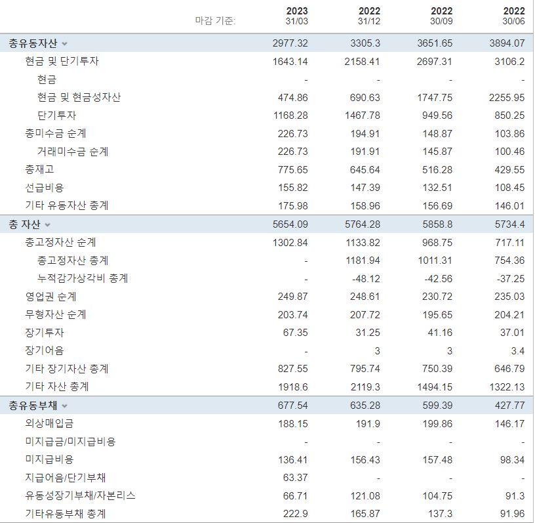This screenshot has height=523, width=535.
Task: Click the 총유동부채 value 677.54
Action: (x=293, y=406)
